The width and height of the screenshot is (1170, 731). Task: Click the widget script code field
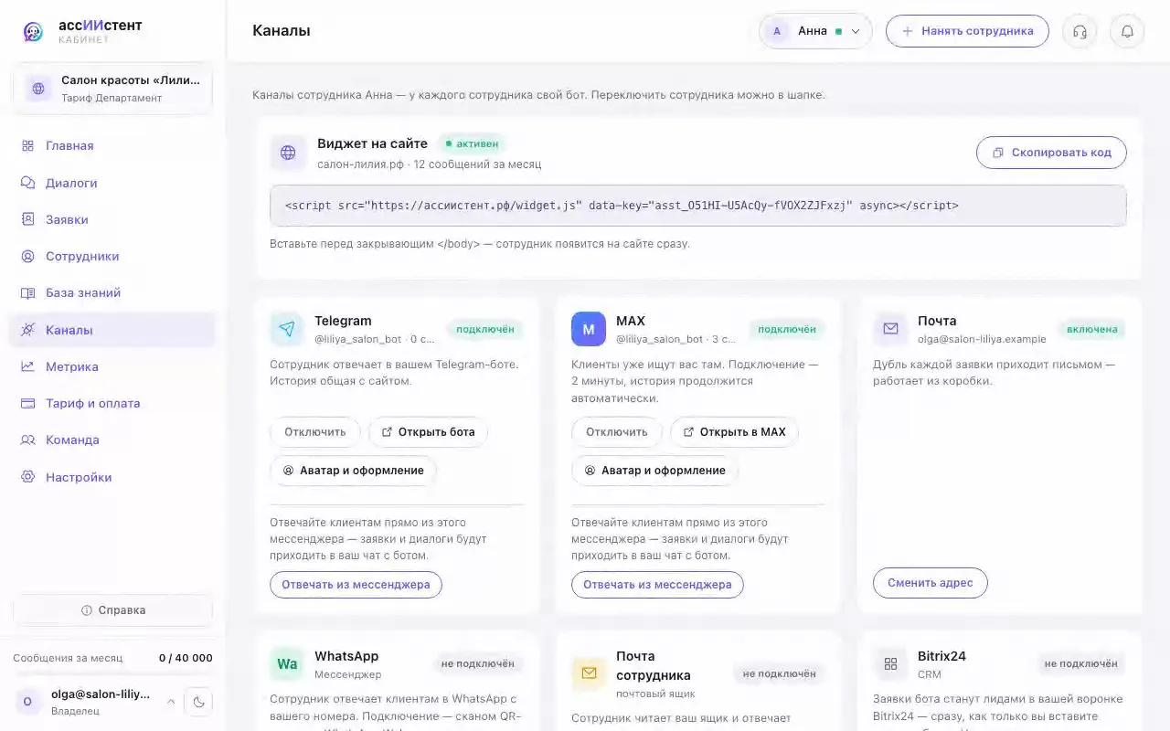[698, 206]
